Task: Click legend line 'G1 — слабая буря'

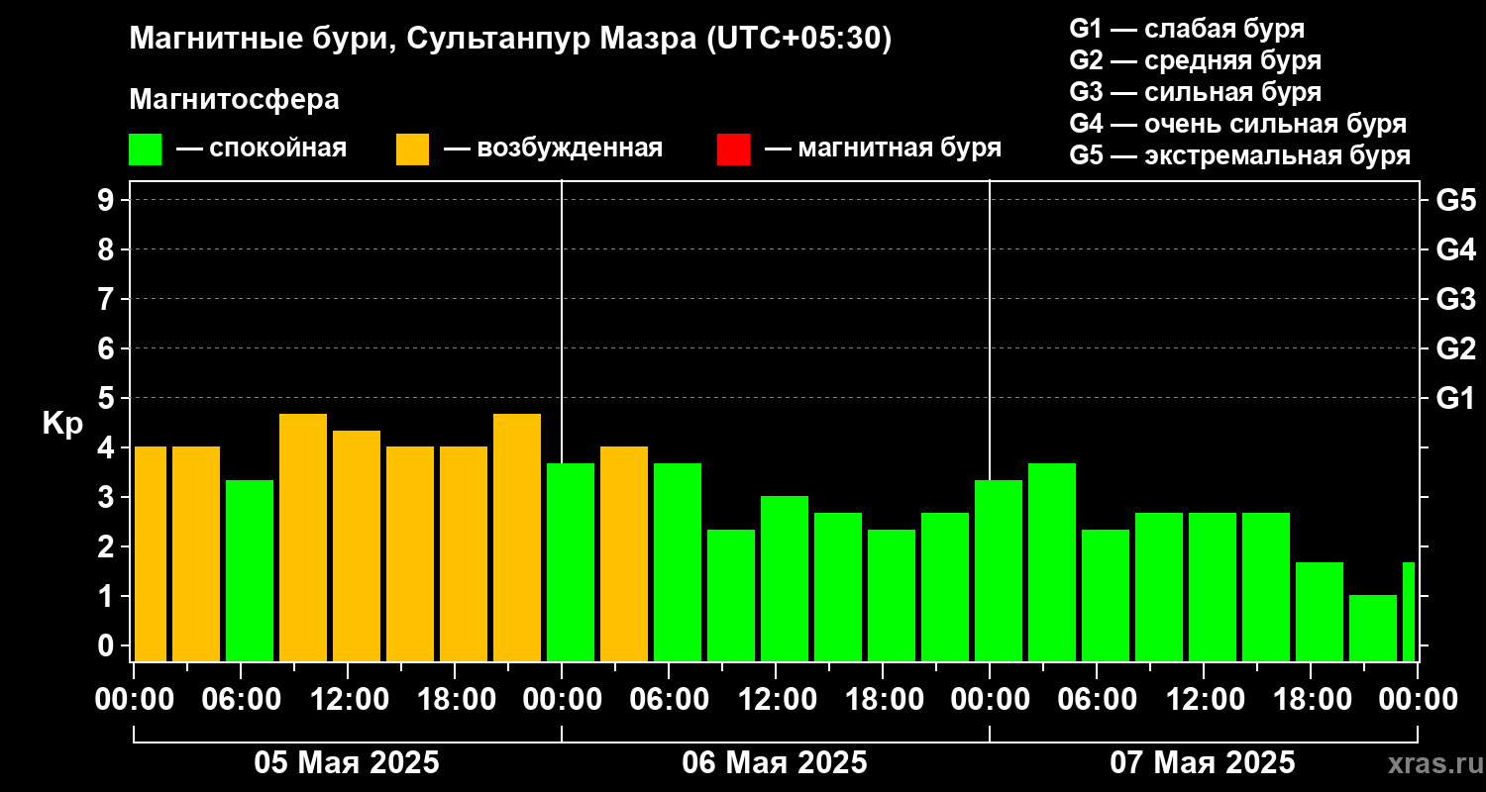Action: [x=1187, y=29]
